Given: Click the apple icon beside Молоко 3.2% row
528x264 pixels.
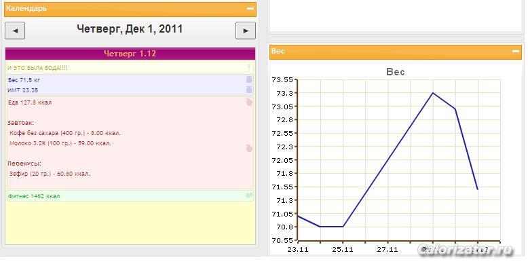Looking at the screenshot, I should (249, 148).
